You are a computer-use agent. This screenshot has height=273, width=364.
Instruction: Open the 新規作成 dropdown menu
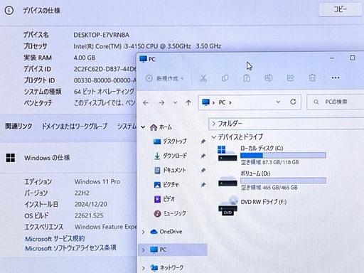pos(165,78)
